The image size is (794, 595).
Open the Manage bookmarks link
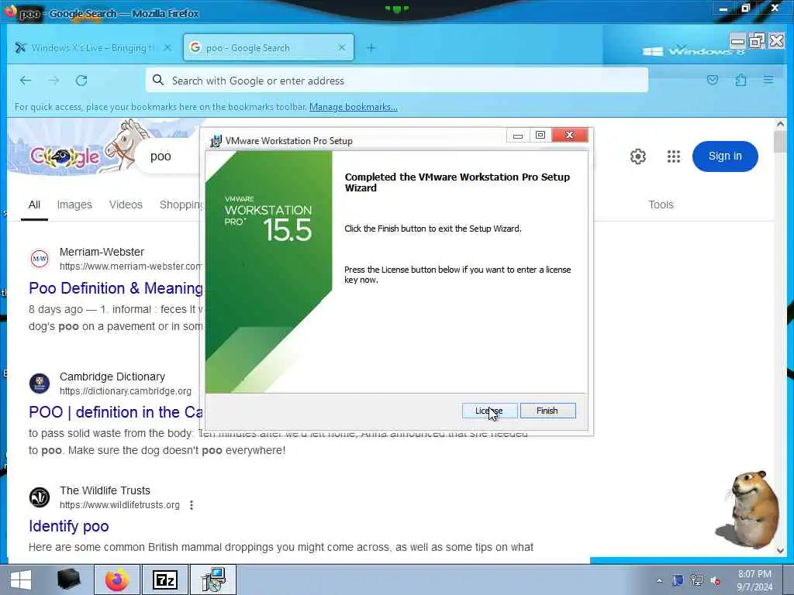tap(354, 107)
